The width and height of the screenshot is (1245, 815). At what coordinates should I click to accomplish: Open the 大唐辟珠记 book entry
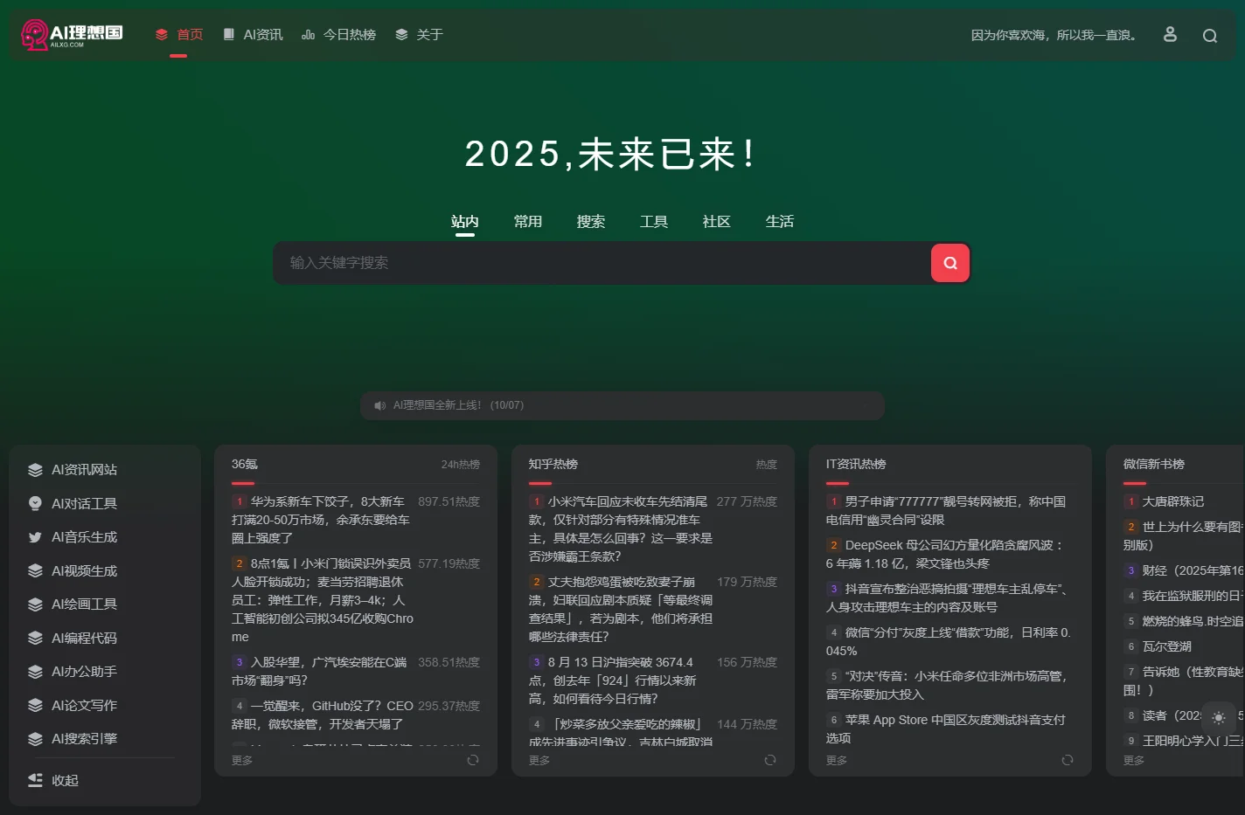pyautogui.click(x=1173, y=501)
